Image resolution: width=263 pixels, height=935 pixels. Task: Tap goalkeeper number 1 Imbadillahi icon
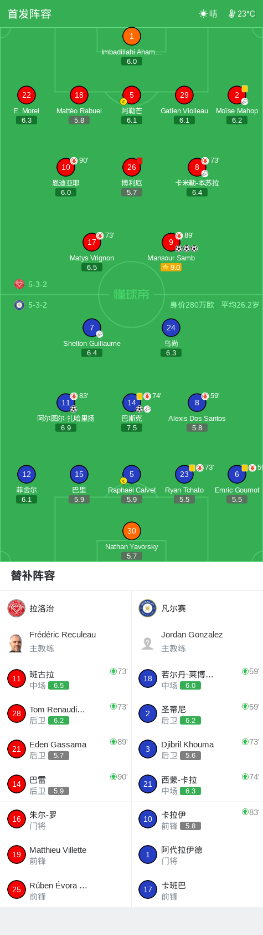tap(132, 37)
